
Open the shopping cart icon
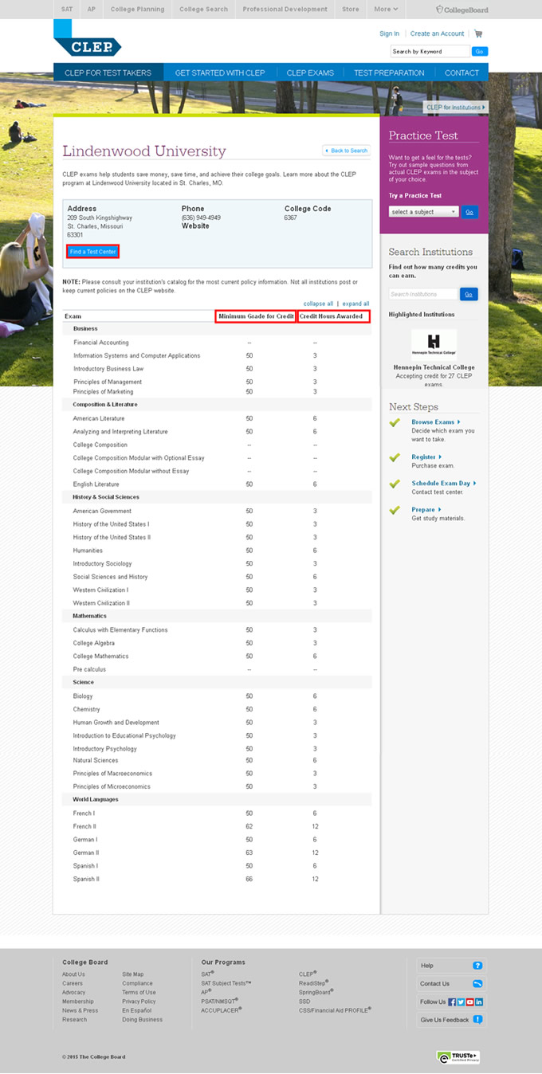tap(478, 33)
